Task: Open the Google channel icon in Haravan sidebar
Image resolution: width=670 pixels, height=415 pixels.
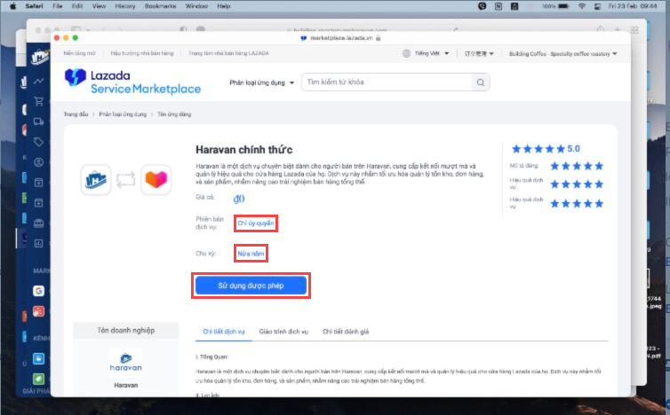Action: [38, 291]
